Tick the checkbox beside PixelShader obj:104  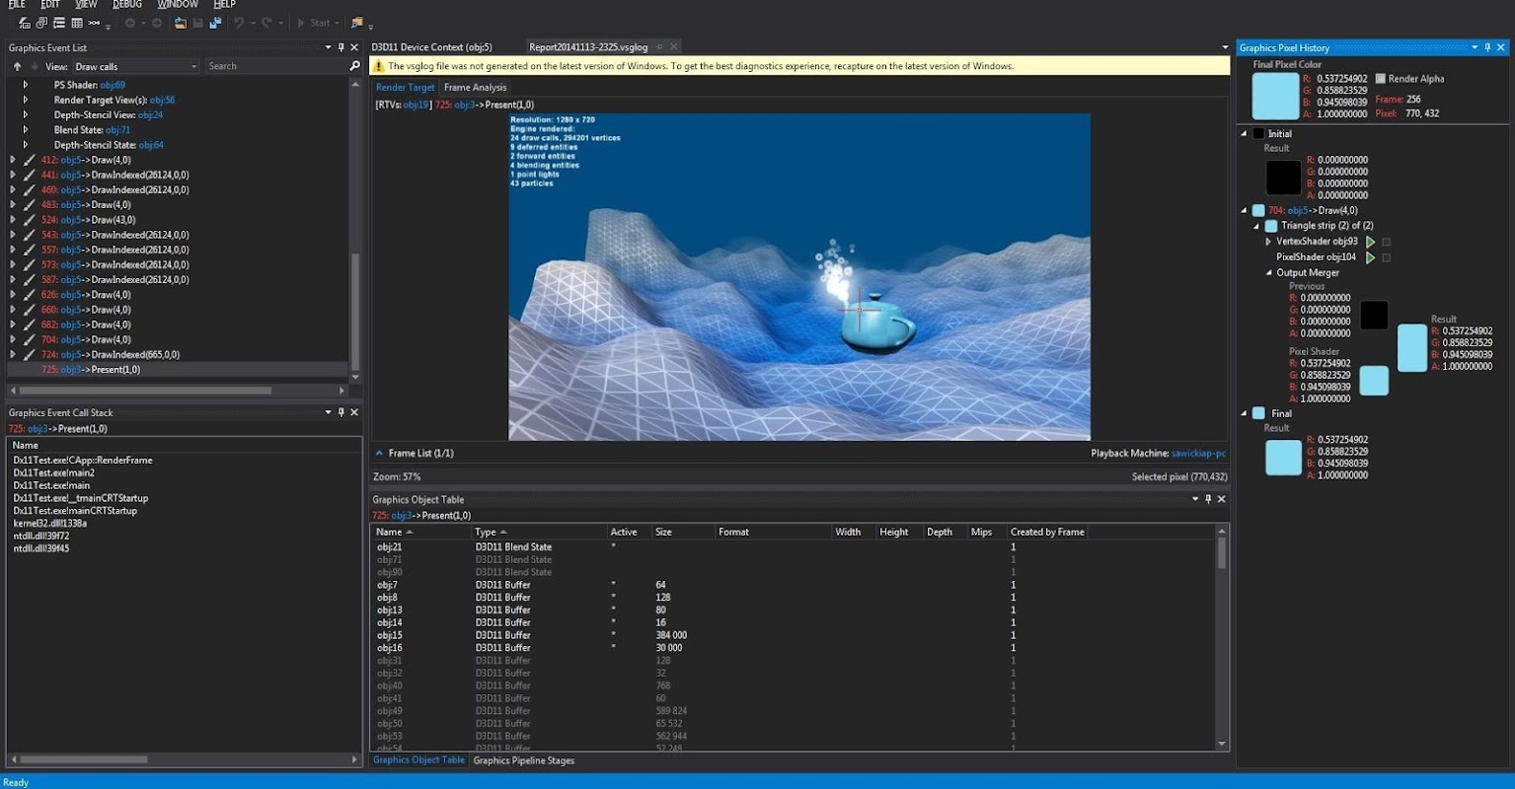click(x=1387, y=257)
